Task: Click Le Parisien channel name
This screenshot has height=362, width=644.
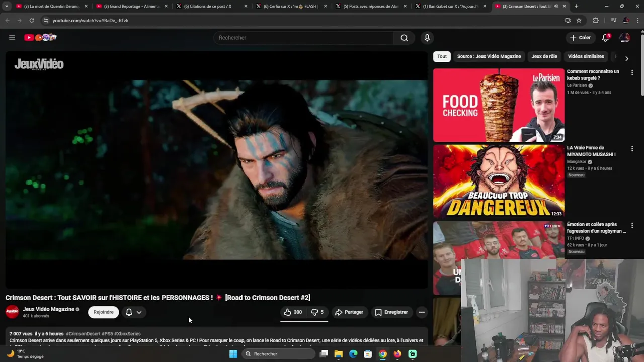Action: (x=577, y=85)
